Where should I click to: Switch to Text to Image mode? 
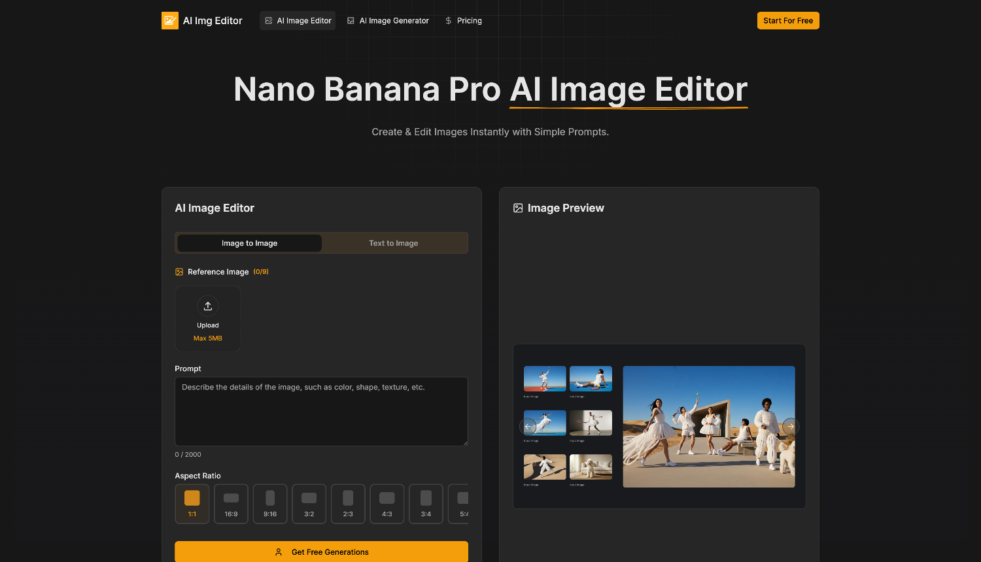coord(394,243)
